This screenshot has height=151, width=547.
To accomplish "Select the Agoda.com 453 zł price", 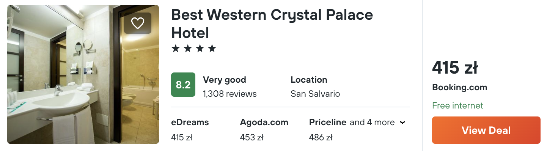I will (x=251, y=137).
